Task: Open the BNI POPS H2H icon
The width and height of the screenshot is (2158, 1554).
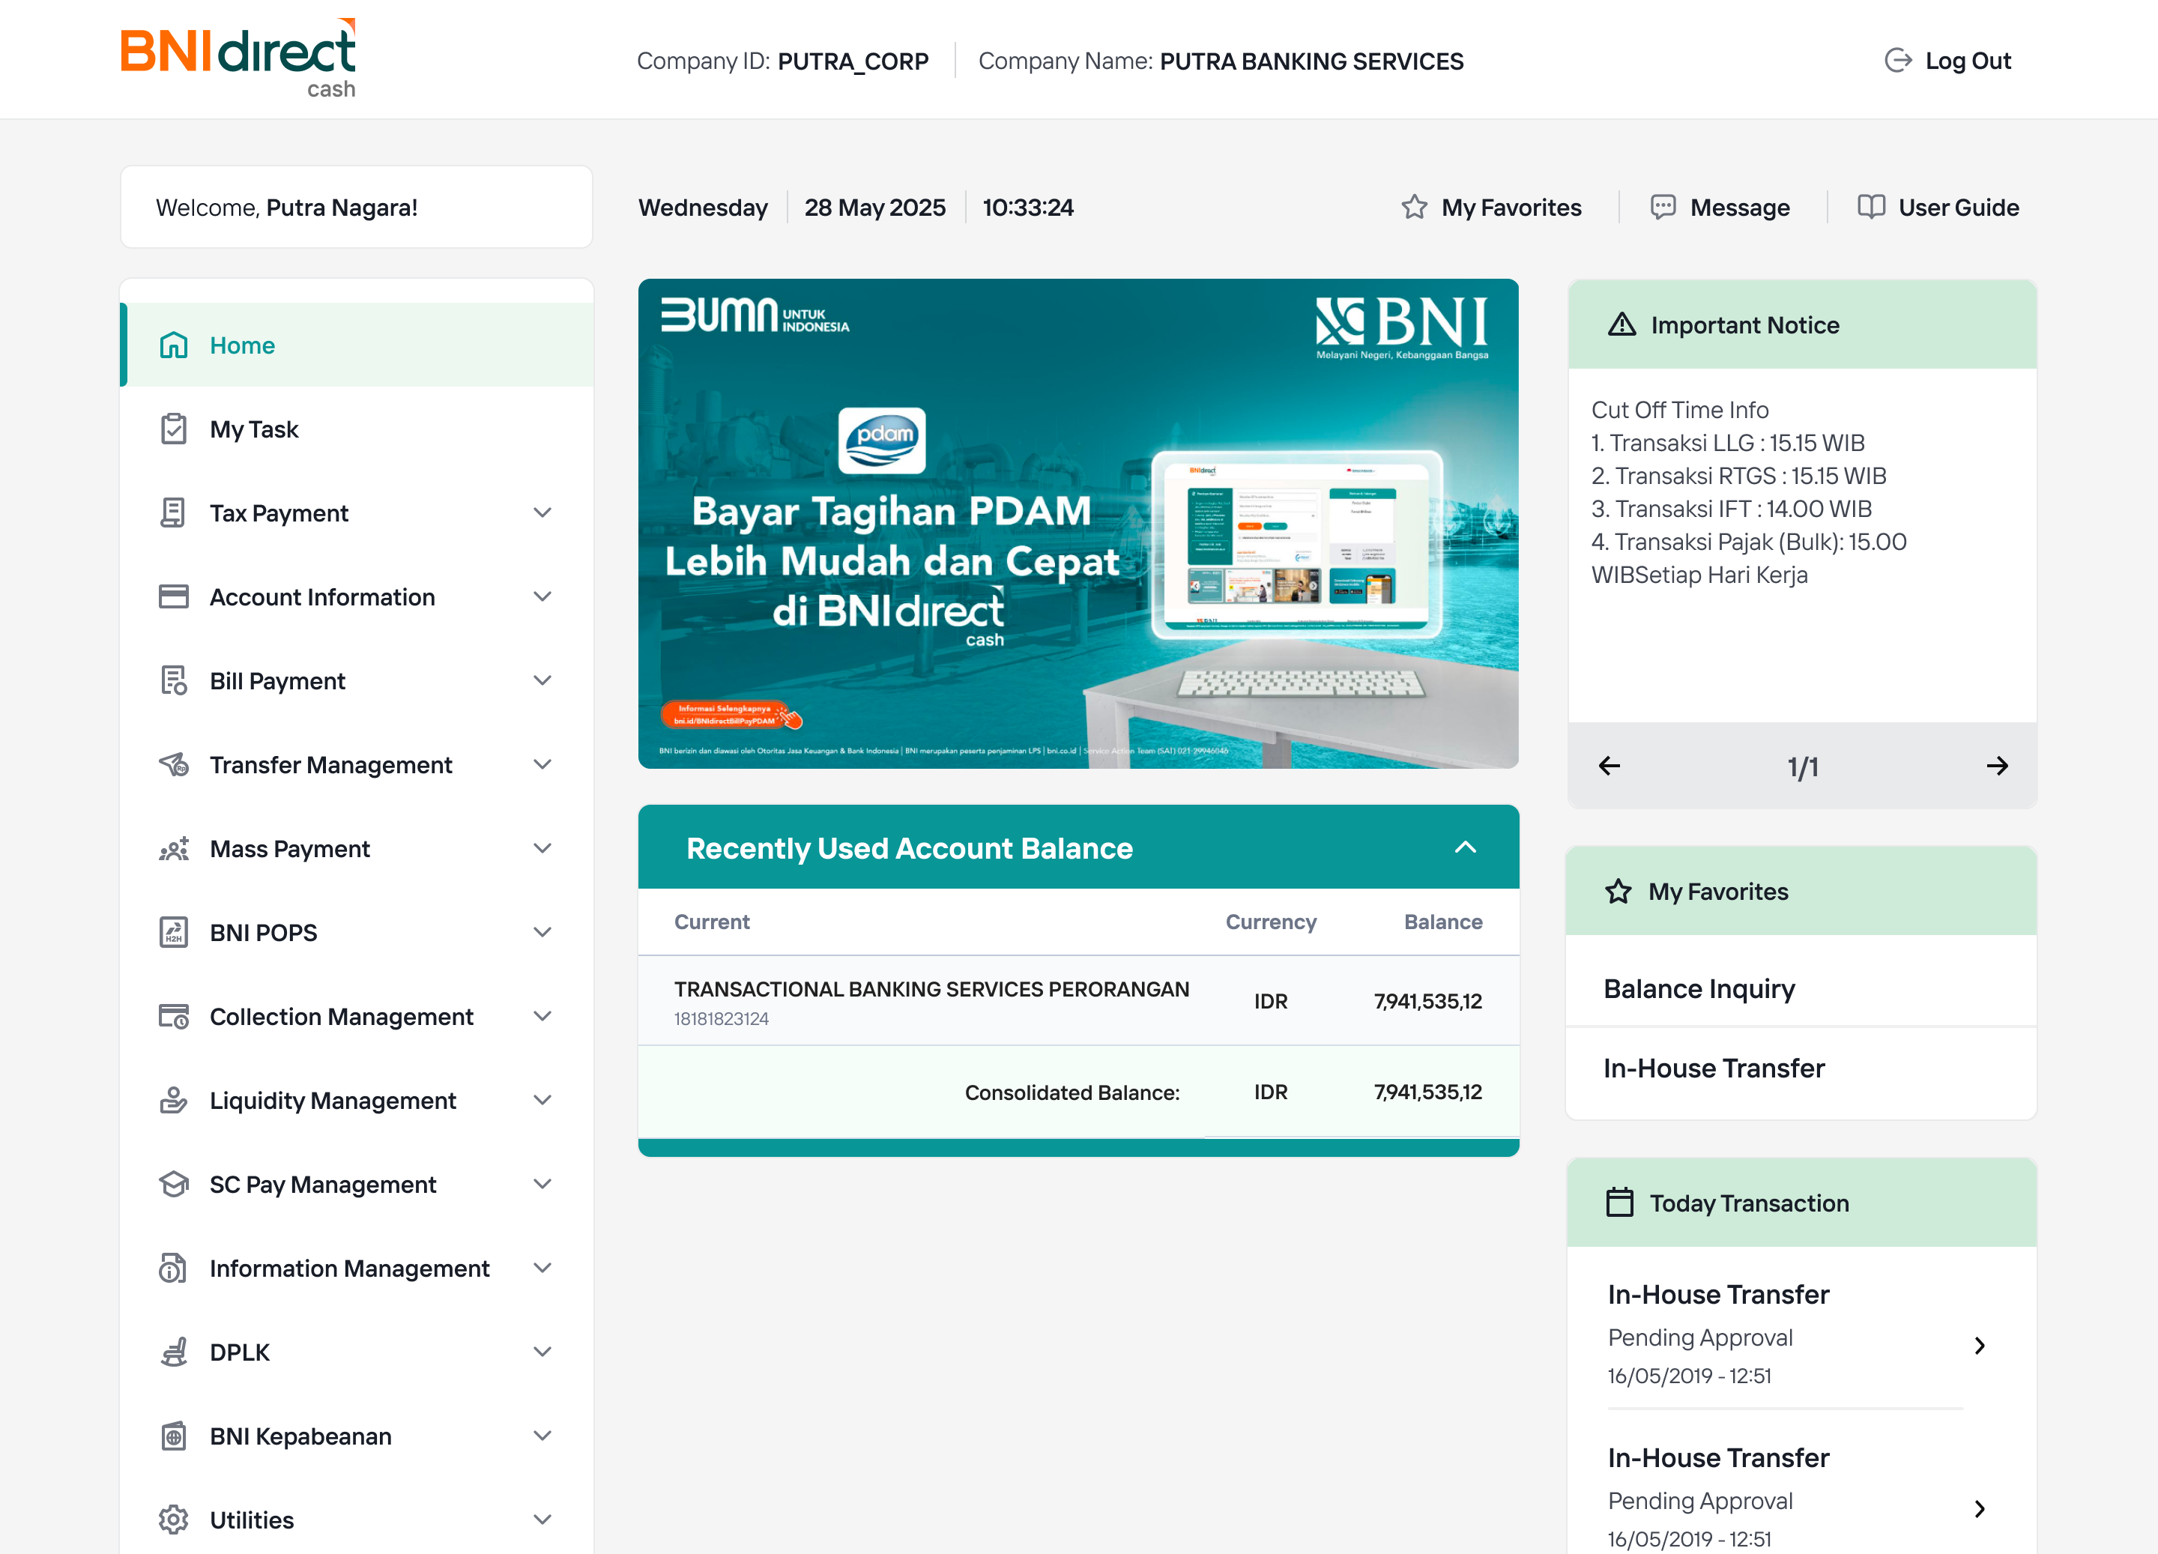Action: point(173,931)
